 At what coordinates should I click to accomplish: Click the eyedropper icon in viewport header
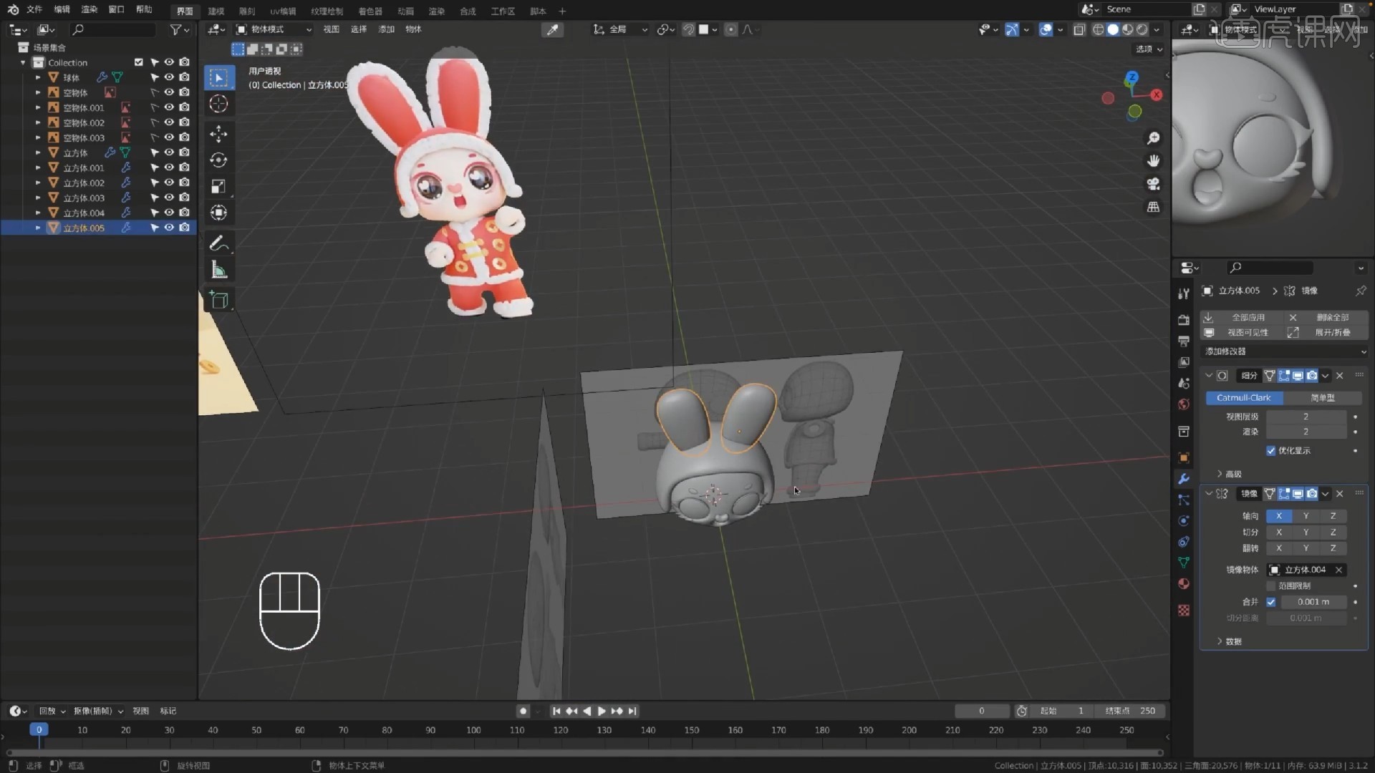click(553, 29)
